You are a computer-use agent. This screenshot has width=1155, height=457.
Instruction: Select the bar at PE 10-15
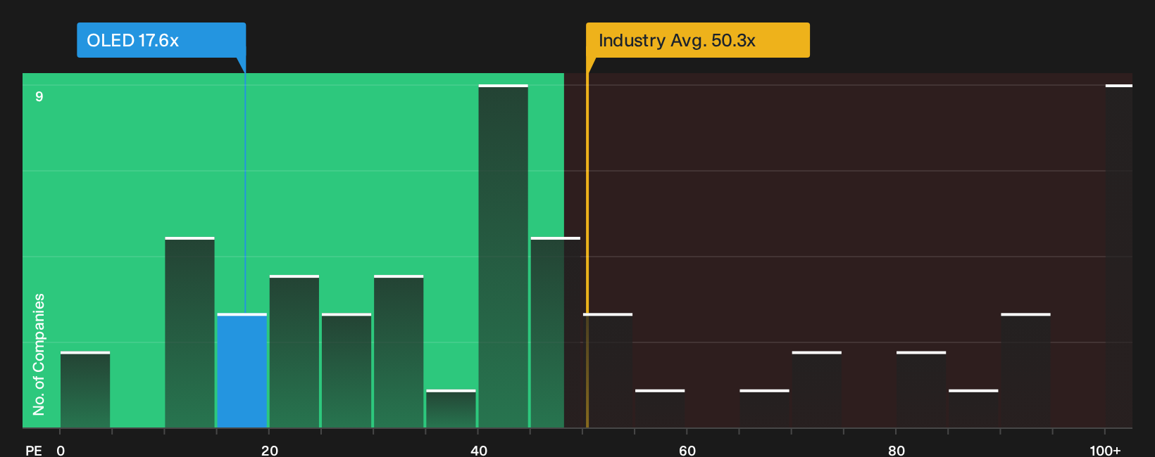pyautogui.click(x=189, y=333)
